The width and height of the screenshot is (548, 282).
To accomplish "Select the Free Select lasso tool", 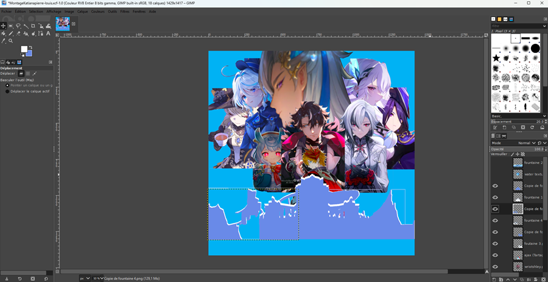I will tap(18, 26).
